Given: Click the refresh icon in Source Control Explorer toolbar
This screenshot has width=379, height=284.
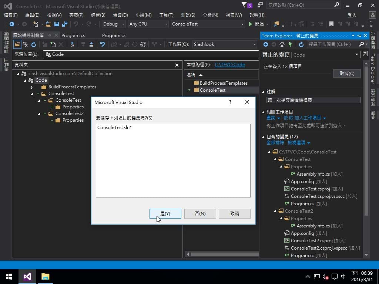Looking at the screenshot, I should pos(34,44).
